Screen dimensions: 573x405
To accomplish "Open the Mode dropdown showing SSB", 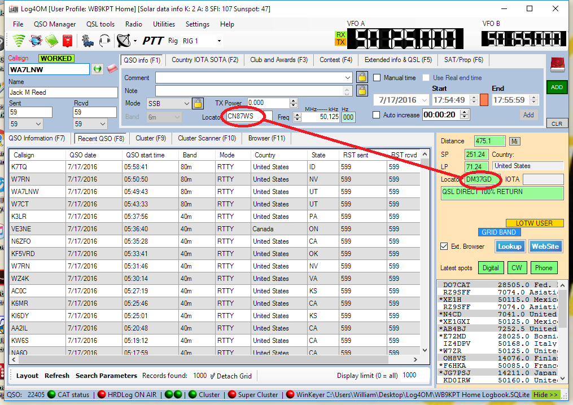I will click(186, 104).
